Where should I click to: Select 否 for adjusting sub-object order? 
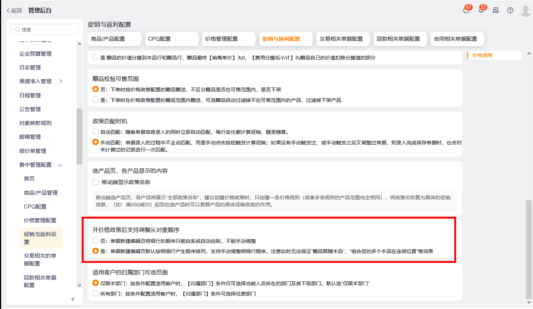[96, 241]
